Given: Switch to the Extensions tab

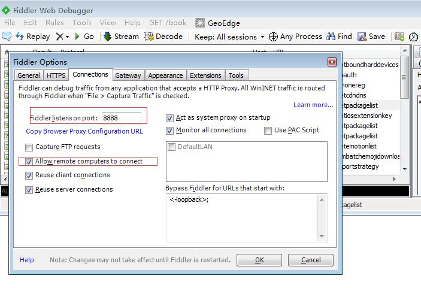Looking at the screenshot, I should tap(205, 75).
